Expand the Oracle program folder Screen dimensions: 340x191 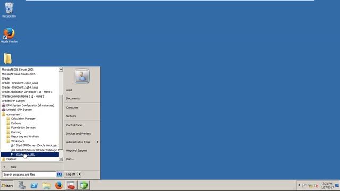click(x=6, y=79)
